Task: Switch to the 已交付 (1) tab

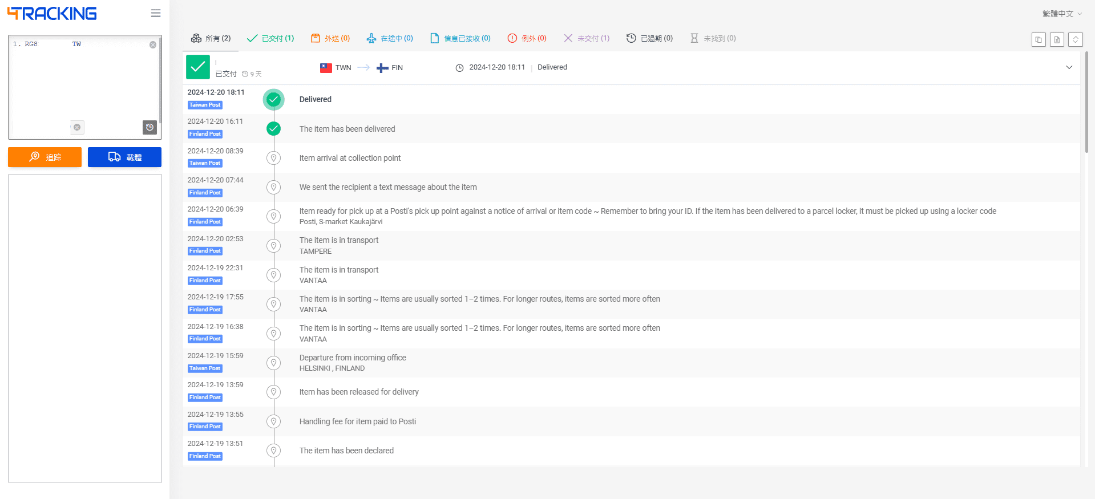Action: tap(270, 38)
